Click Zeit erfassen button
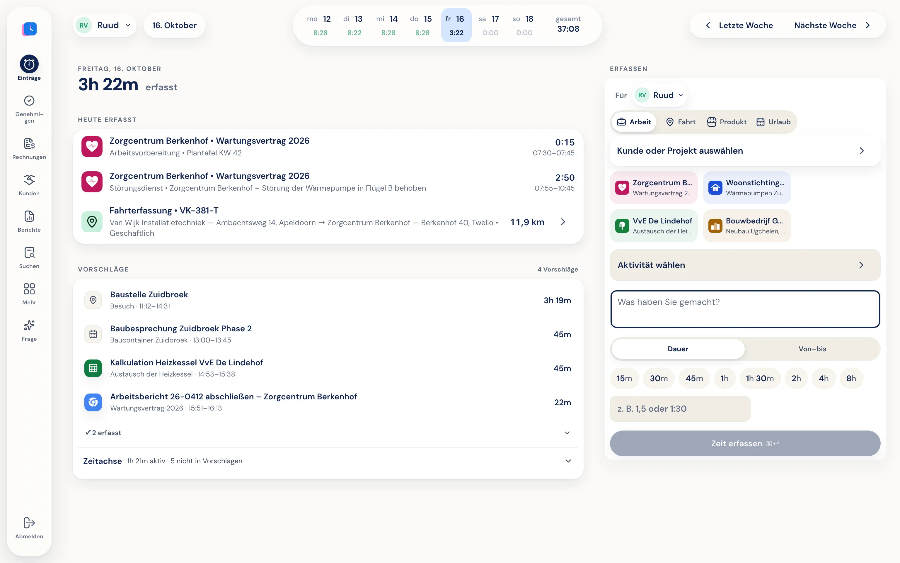This screenshot has width=900, height=563. (745, 443)
